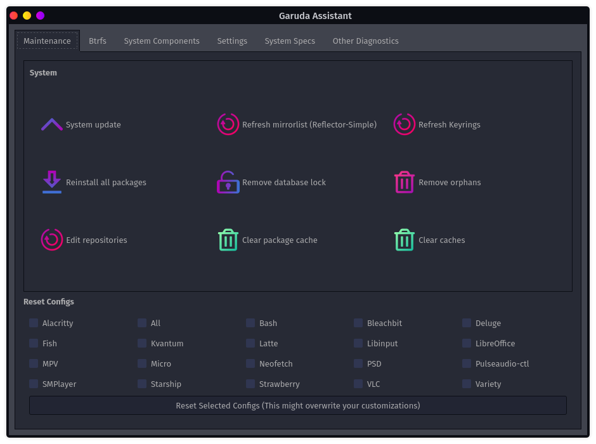Check the All configs checkbox
This screenshot has height=444, width=596.
(x=141, y=323)
